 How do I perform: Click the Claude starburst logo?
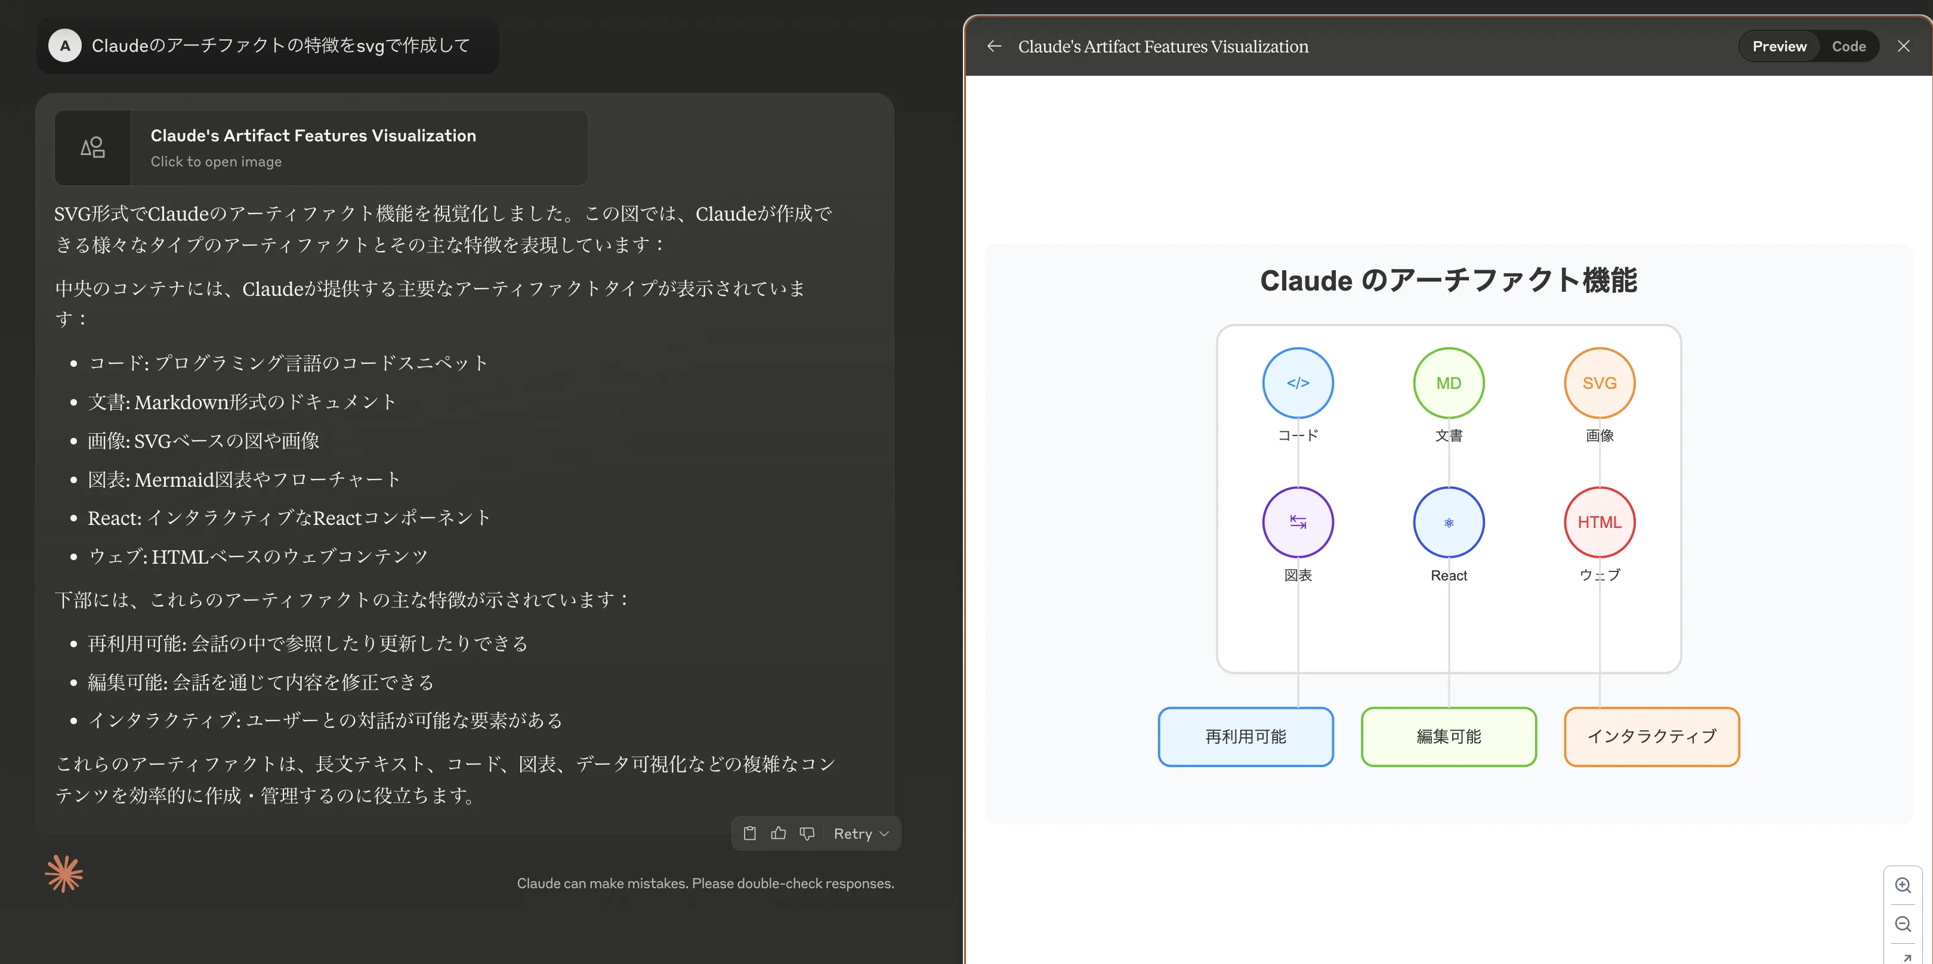coord(64,874)
